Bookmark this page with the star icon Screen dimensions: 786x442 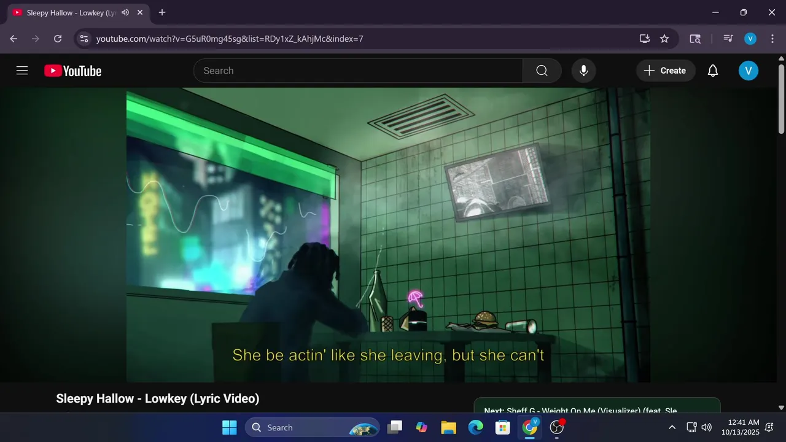pyautogui.click(x=664, y=39)
